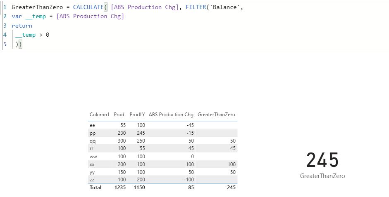Click the GreaterThanZero value 50 in row qq
The image size is (389, 197).
tap(232, 141)
